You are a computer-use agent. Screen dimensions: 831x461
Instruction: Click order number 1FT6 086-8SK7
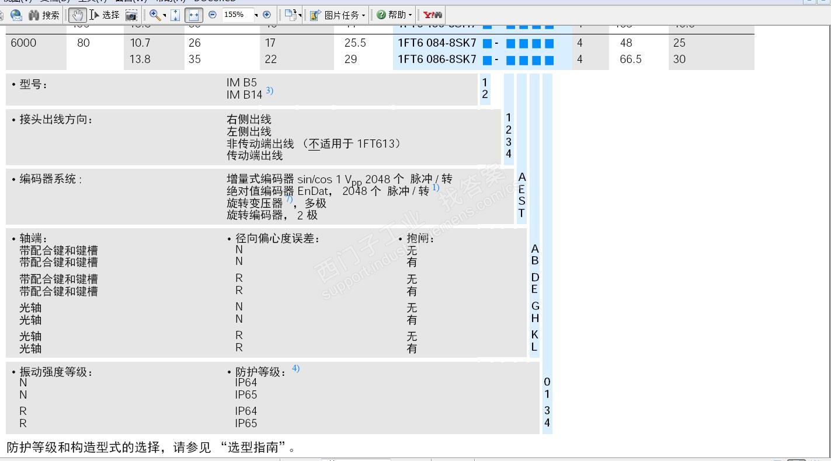tap(437, 59)
